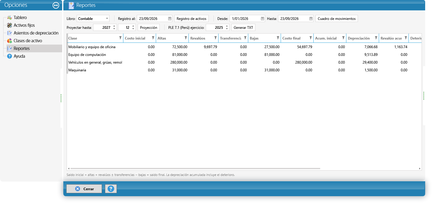Filter the Transferencias column
Image resolution: width=432 pixels, height=203 pixels.
245,38
